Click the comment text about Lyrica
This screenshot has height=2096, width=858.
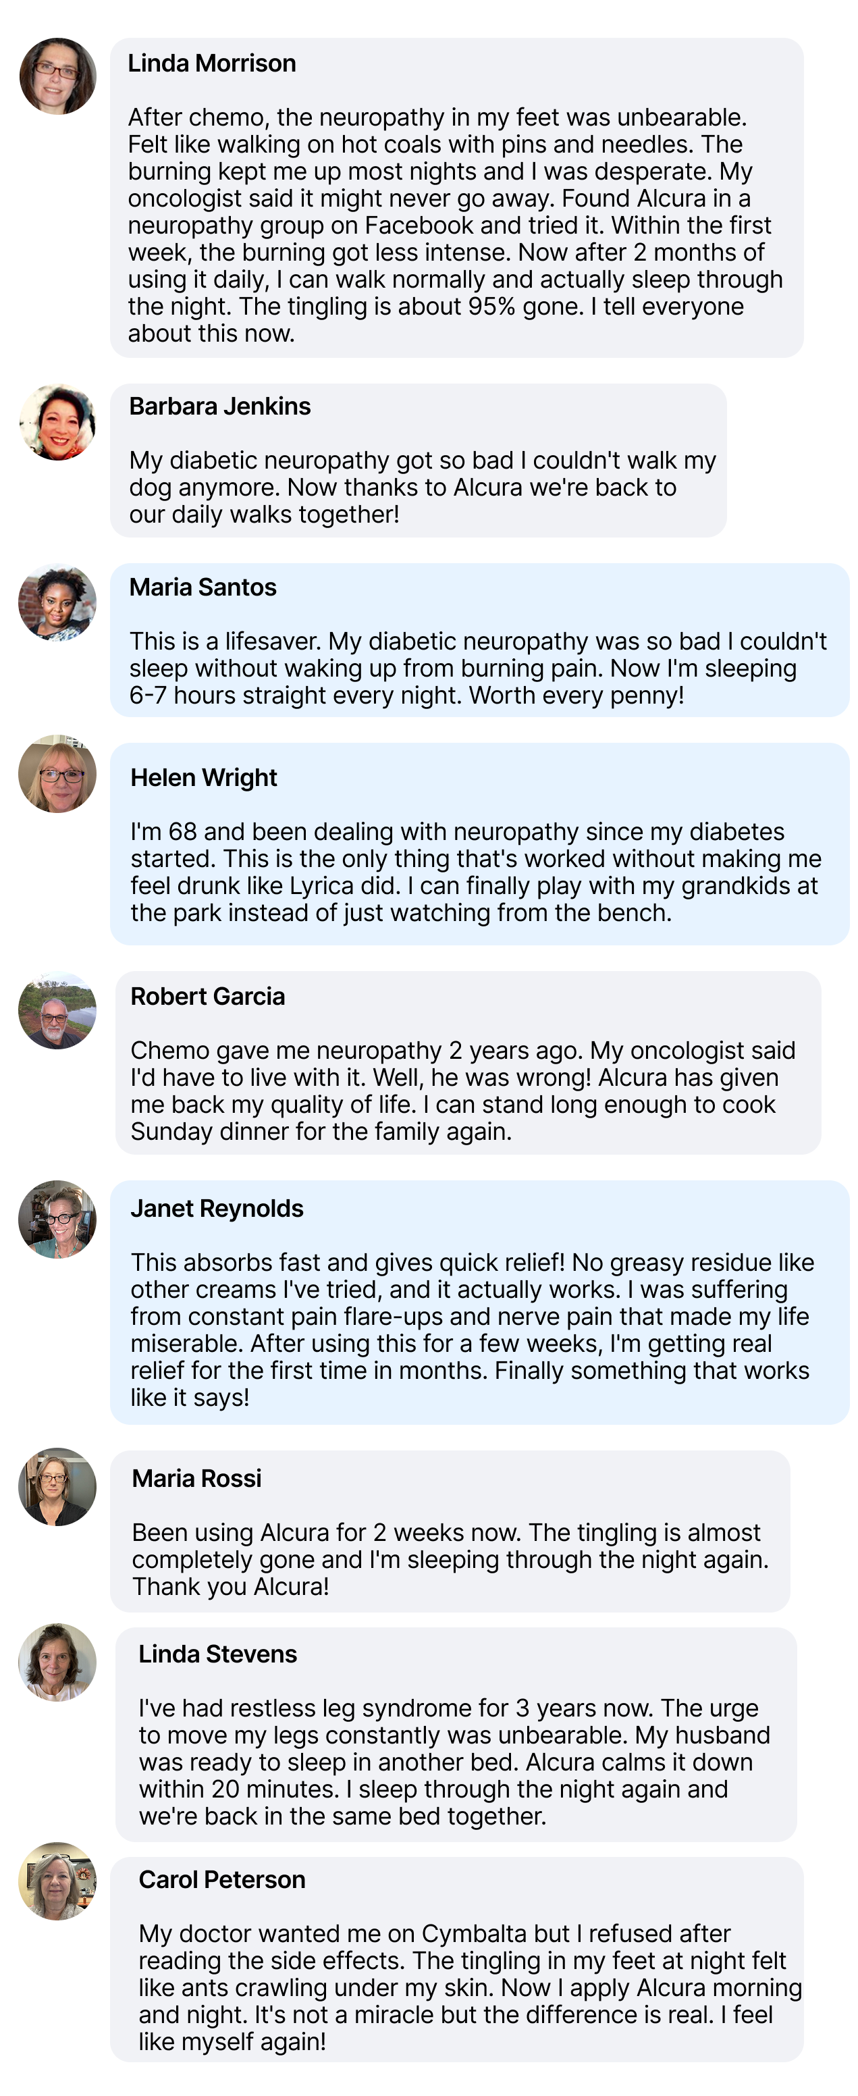pos(476,872)
